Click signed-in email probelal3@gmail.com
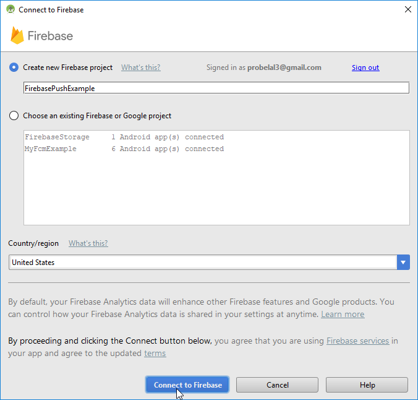Screen dimensions: 418x400 (284, 67)
